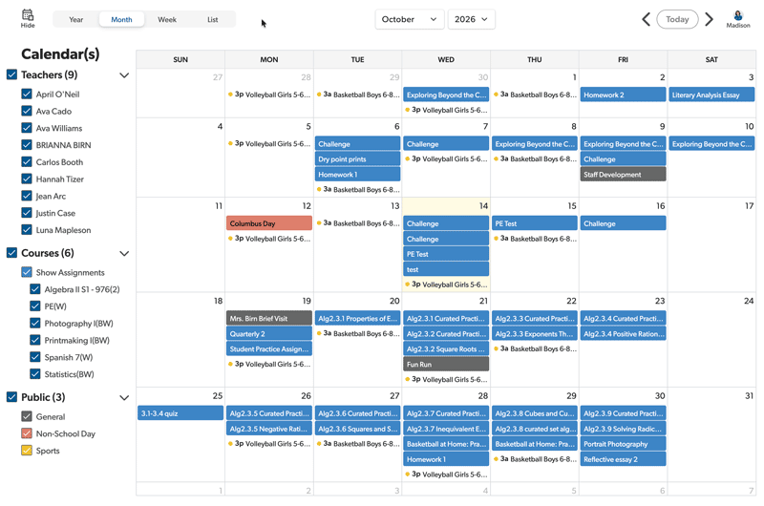
Task: Open the Portrait Photography event
Action: pos(623,444)
